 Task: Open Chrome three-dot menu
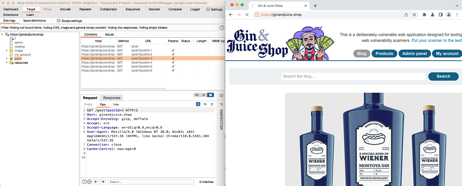pyautogui.click(x=457, y=15)
